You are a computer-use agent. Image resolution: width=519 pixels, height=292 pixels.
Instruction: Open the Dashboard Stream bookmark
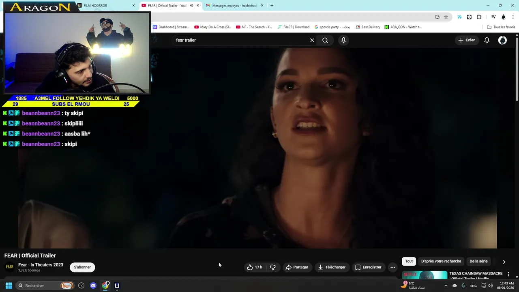[x=171, y=27]
